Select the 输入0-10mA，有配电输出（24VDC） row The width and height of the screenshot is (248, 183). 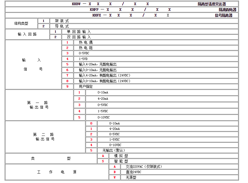tap(104, 81)
